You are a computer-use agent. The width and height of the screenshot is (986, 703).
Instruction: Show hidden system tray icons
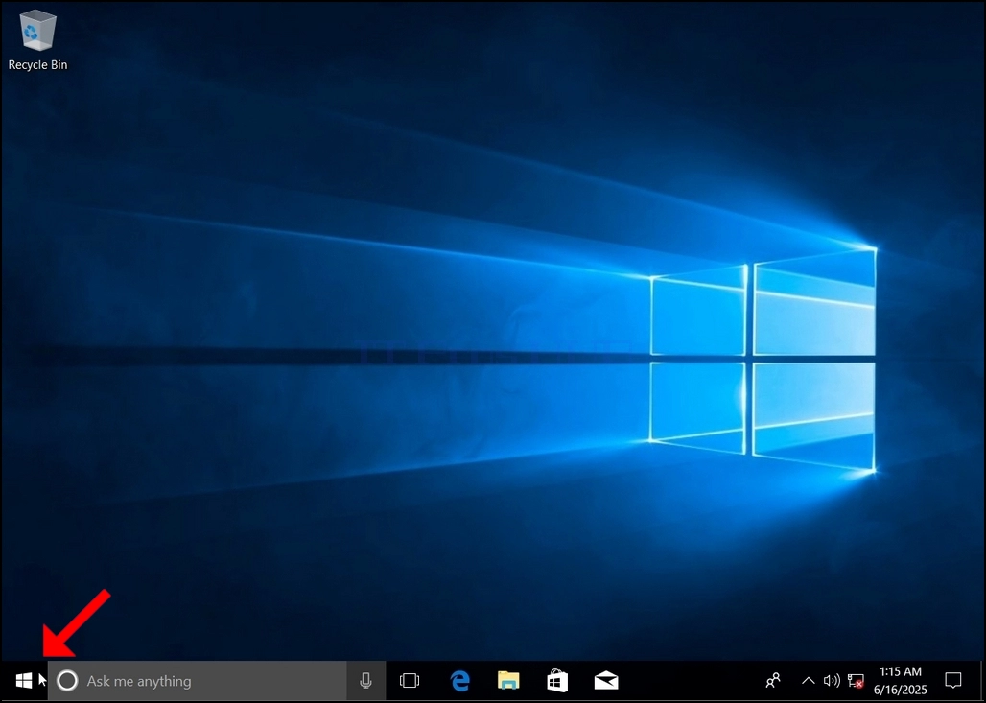click(808, 680)
